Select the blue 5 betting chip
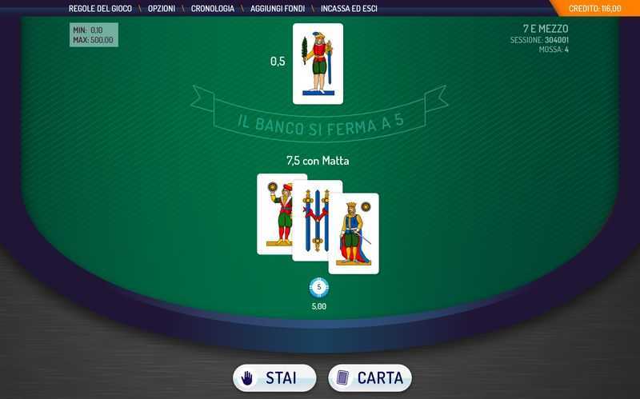Viewport: 640px width, 399px height. coord(318,287)
